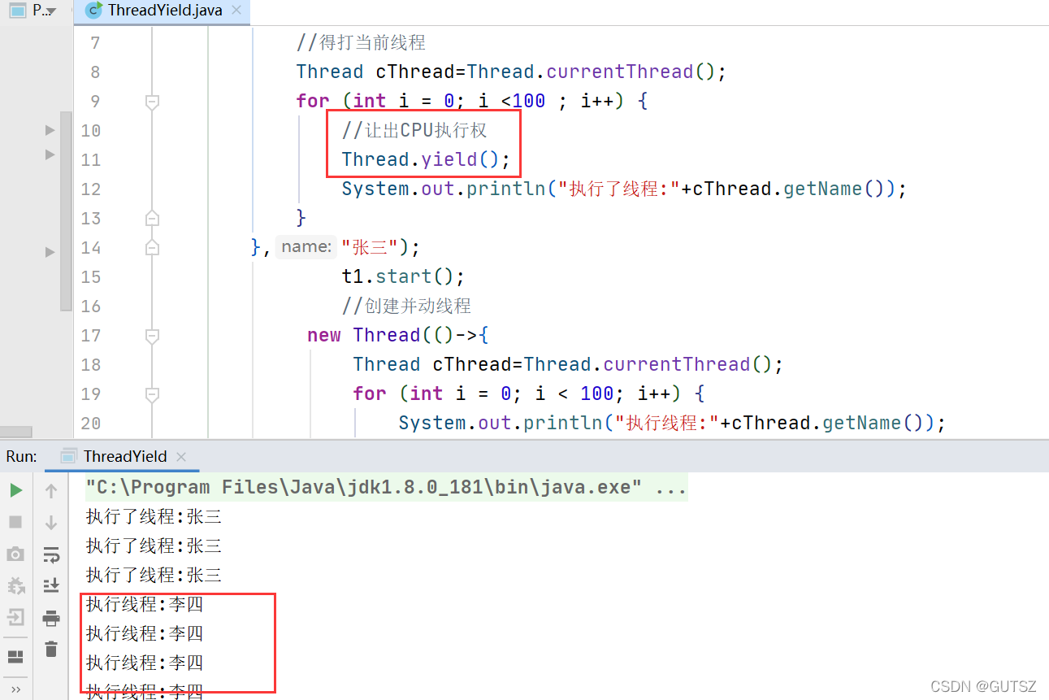Collapse fold marker at line 13
The image size is (1049, 700).
[x=151, y=218]
